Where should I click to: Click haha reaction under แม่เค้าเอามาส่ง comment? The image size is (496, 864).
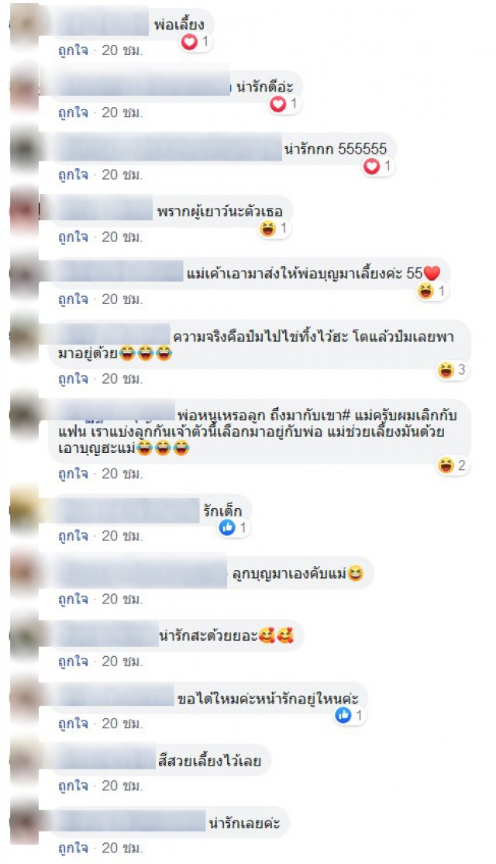425,290
